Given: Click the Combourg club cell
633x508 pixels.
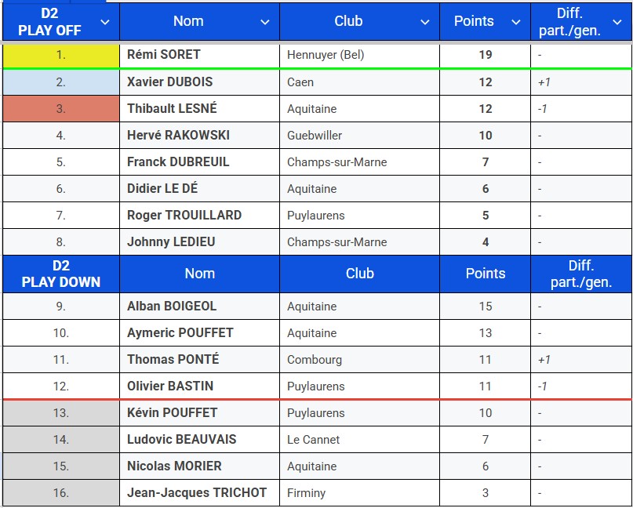Looking at the screenshot, I should 359,359.
